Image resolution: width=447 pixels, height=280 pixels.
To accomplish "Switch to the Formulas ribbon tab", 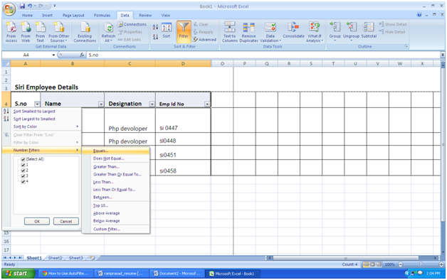I will click(102, 16).
